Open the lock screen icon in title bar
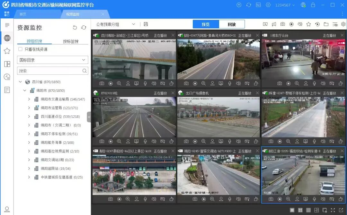The width and height of the screenshot is (347, 215). pyautogui.click(x=313, y=5)
